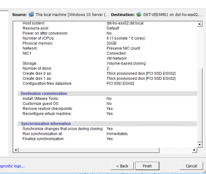Viewport: 206px width, 174px height.
Task: Click the vertical scrollbar thumb
Action: tap(200, 105)
